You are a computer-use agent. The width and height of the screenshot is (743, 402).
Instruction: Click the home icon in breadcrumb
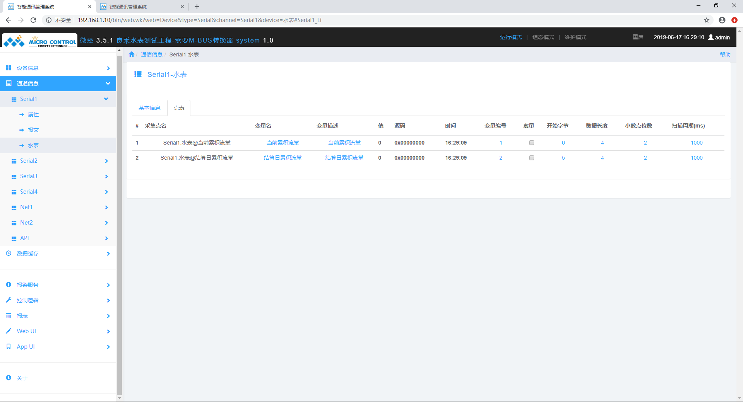[x=132, y=55]
